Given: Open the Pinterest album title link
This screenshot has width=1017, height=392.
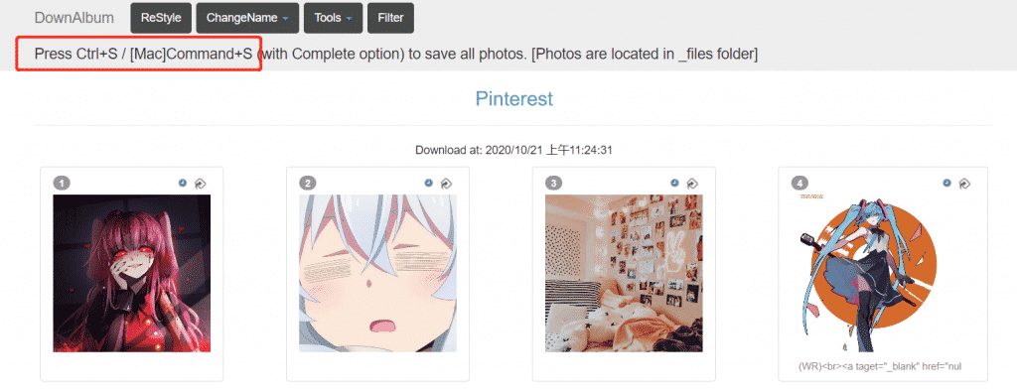Looking at the screenshot, I should tap(513, 98).
